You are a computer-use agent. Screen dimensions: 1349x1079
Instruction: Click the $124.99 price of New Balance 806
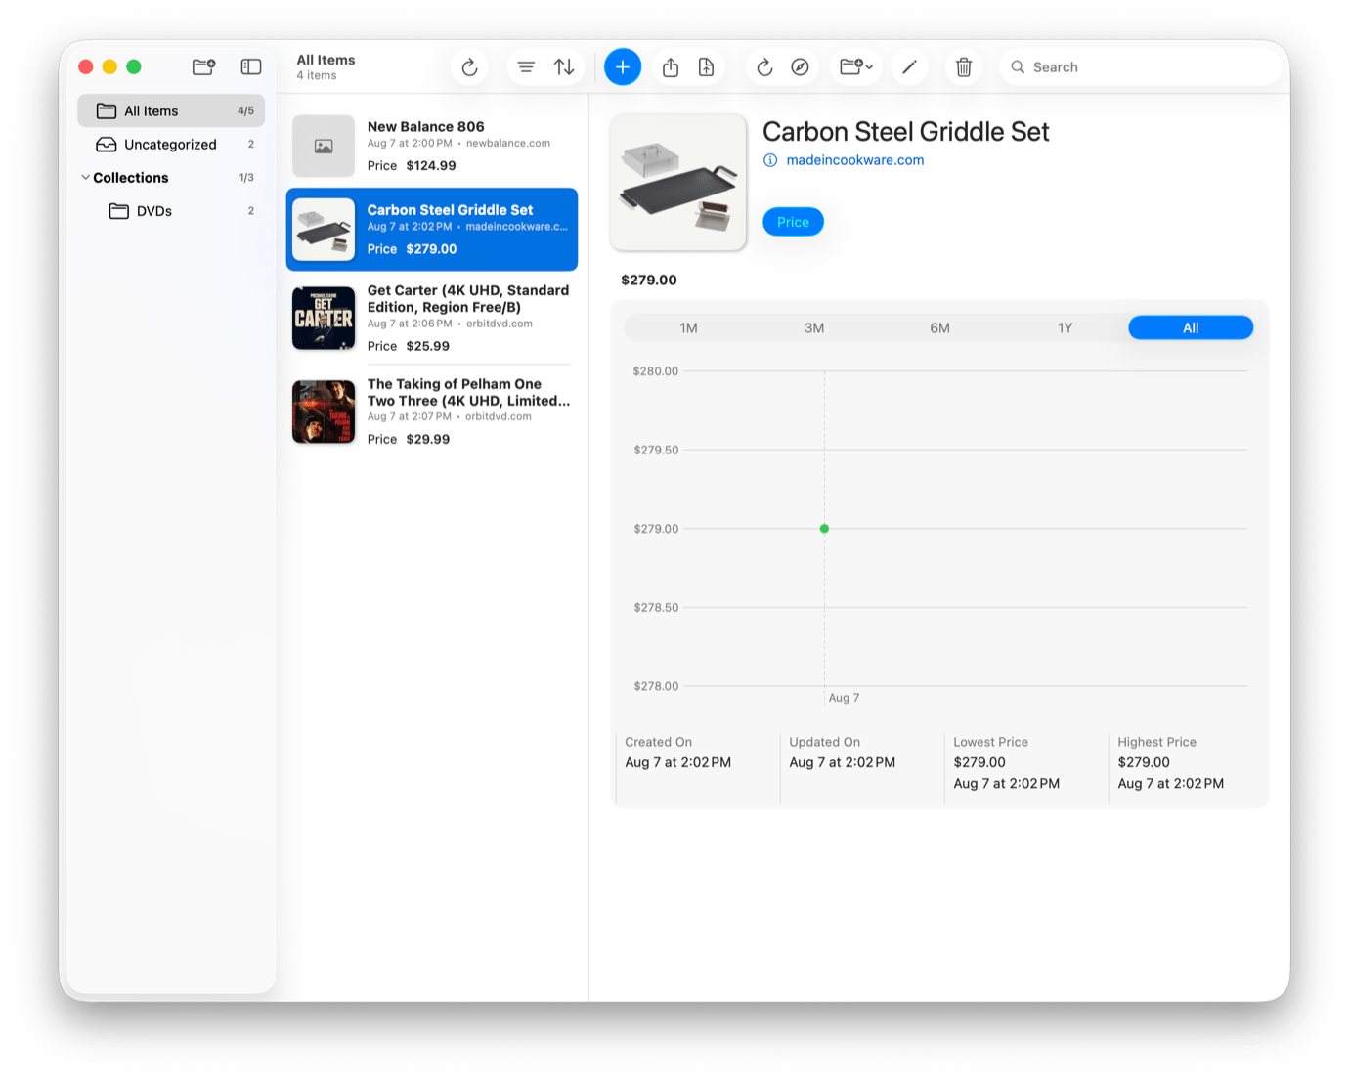point(431,165)
